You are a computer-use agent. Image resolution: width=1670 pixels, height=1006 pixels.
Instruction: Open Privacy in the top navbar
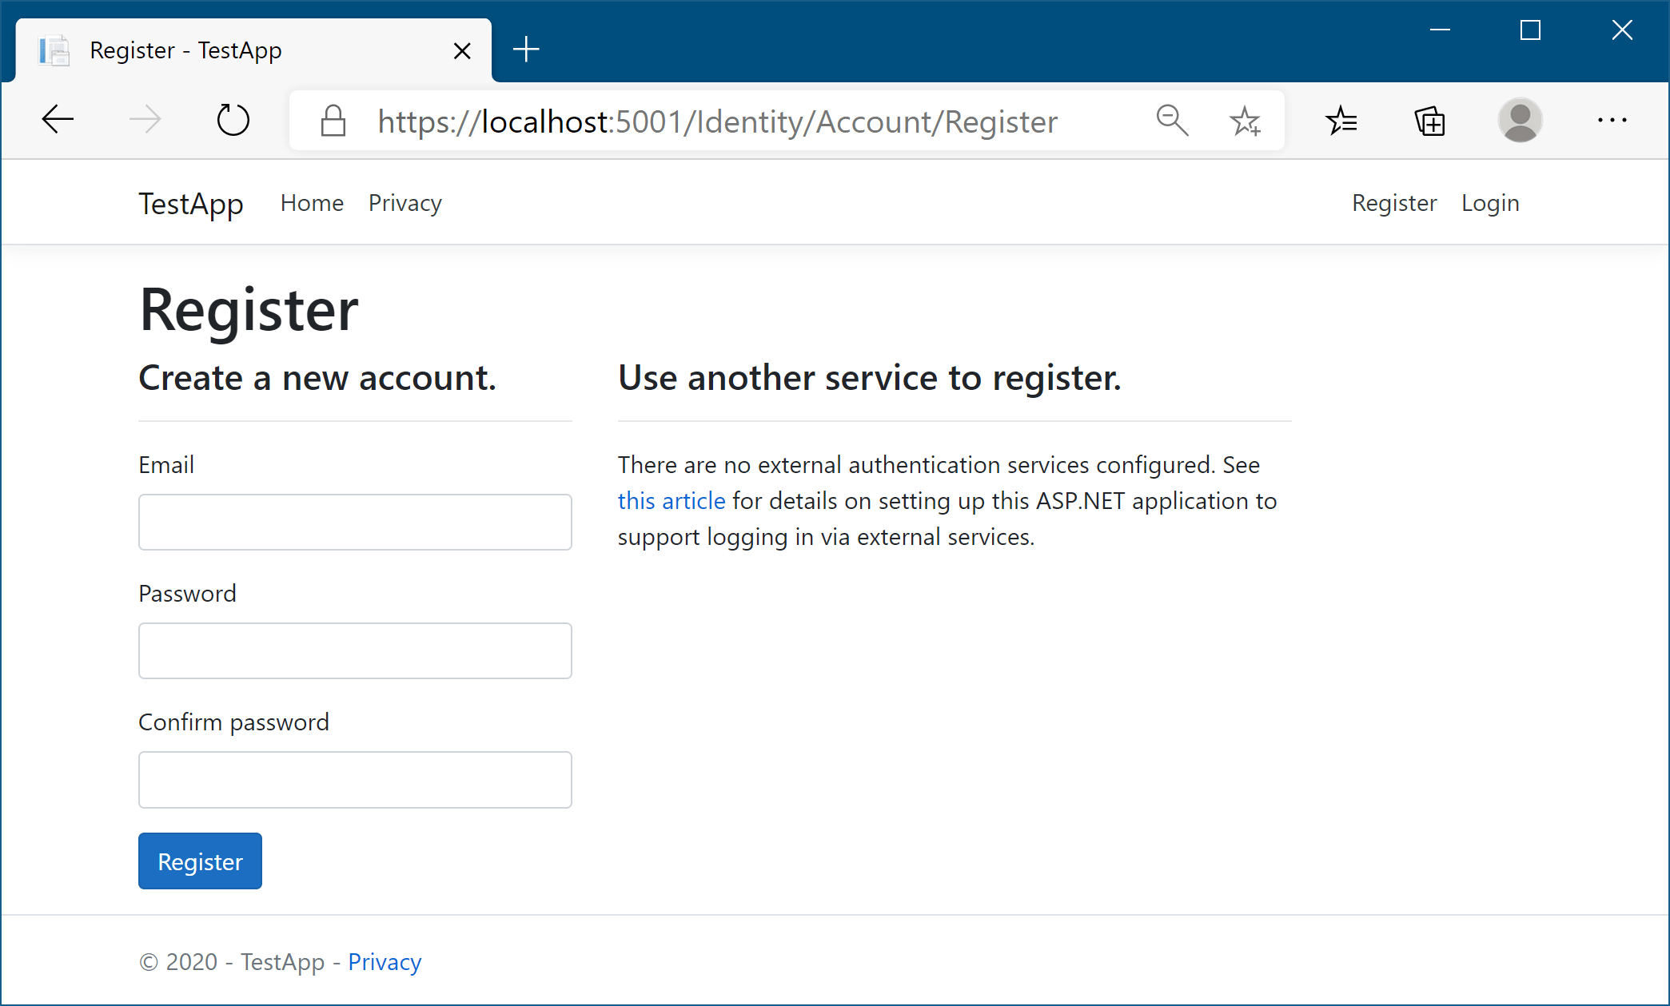coord(405,203)
